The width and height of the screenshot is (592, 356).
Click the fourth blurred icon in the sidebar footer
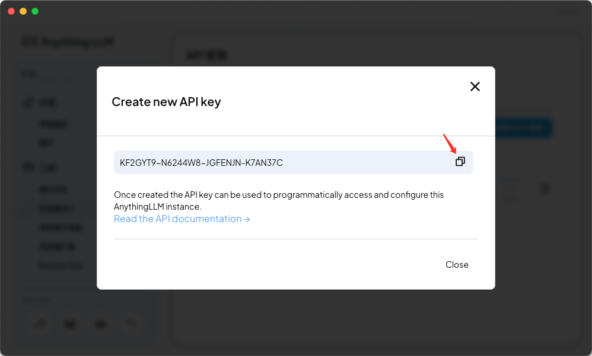pyautogui.click(x=131, y=323)
